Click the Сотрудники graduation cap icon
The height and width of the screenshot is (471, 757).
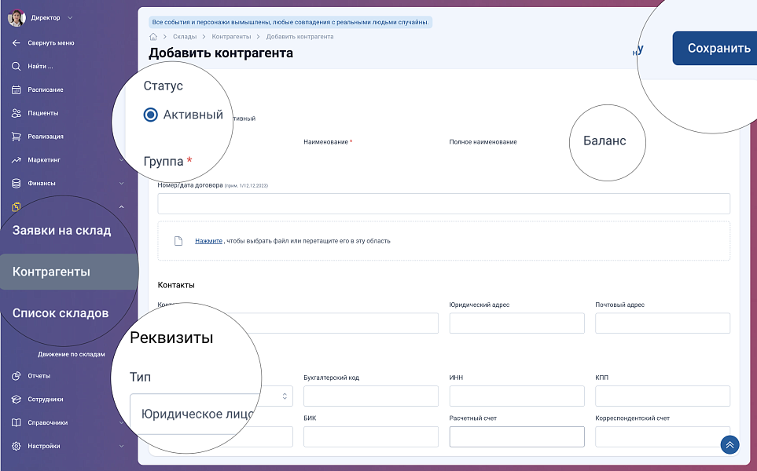16,400
